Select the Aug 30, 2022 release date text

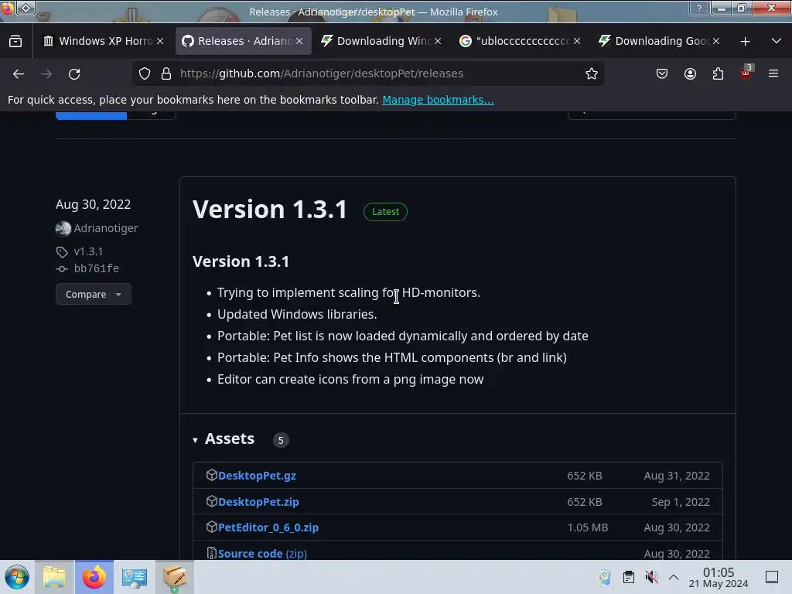click(x=93, y=204)
